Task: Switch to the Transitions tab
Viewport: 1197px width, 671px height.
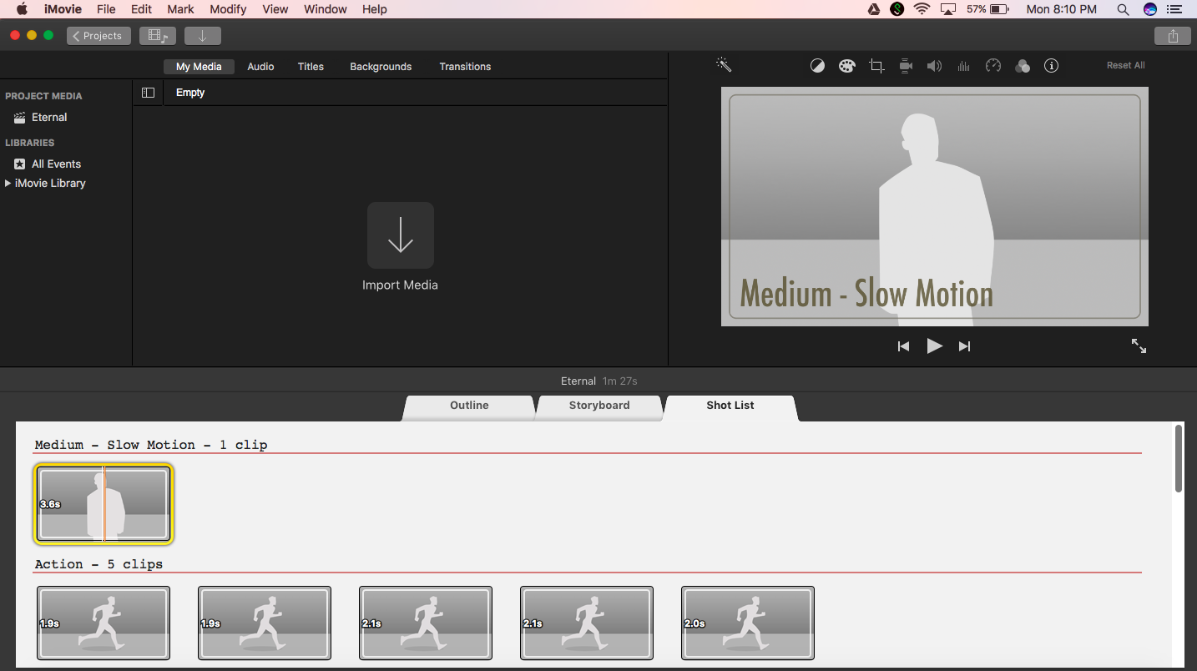Action: pos(465,67)
